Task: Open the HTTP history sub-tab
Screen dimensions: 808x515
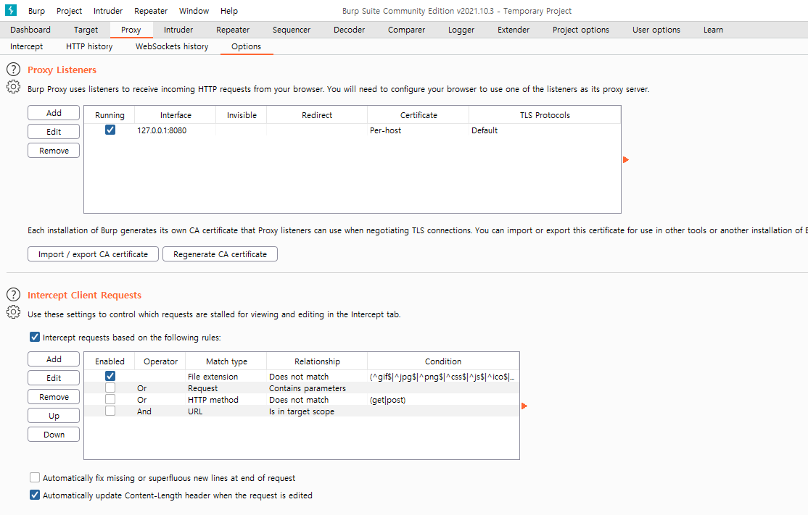Action: coord(89,46)
